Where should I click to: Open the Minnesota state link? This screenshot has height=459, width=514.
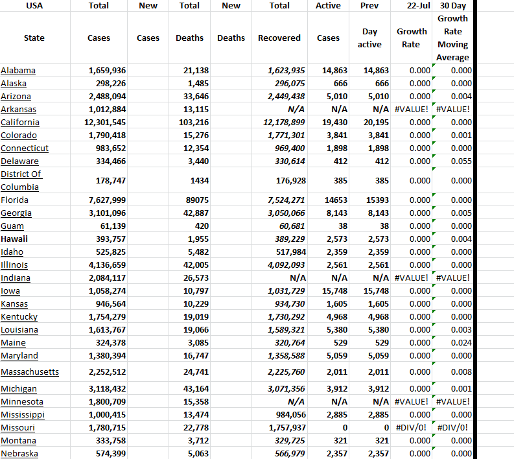pos(22,402)
